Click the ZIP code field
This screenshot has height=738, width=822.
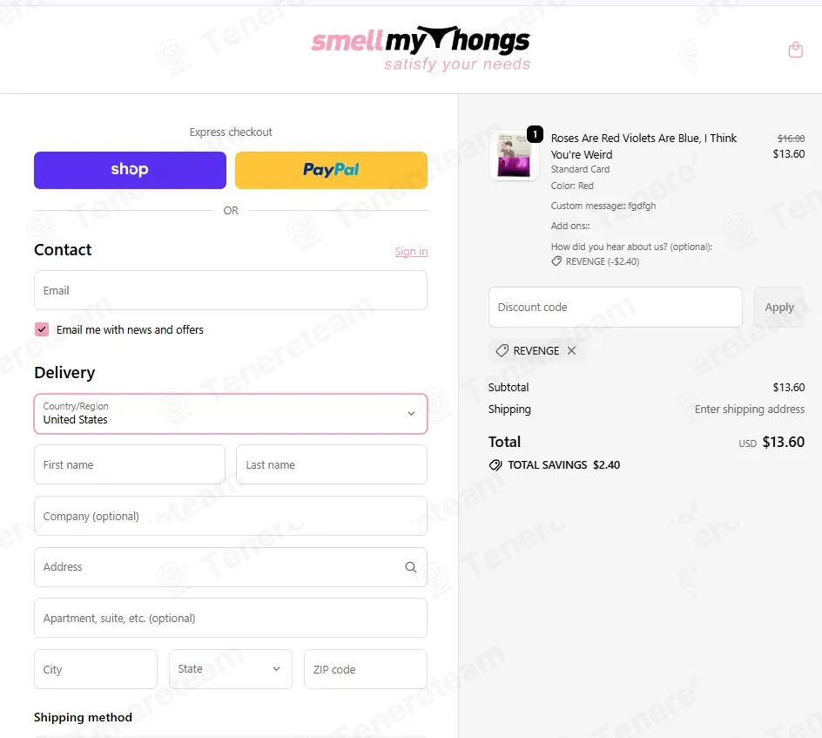(366, 669)
